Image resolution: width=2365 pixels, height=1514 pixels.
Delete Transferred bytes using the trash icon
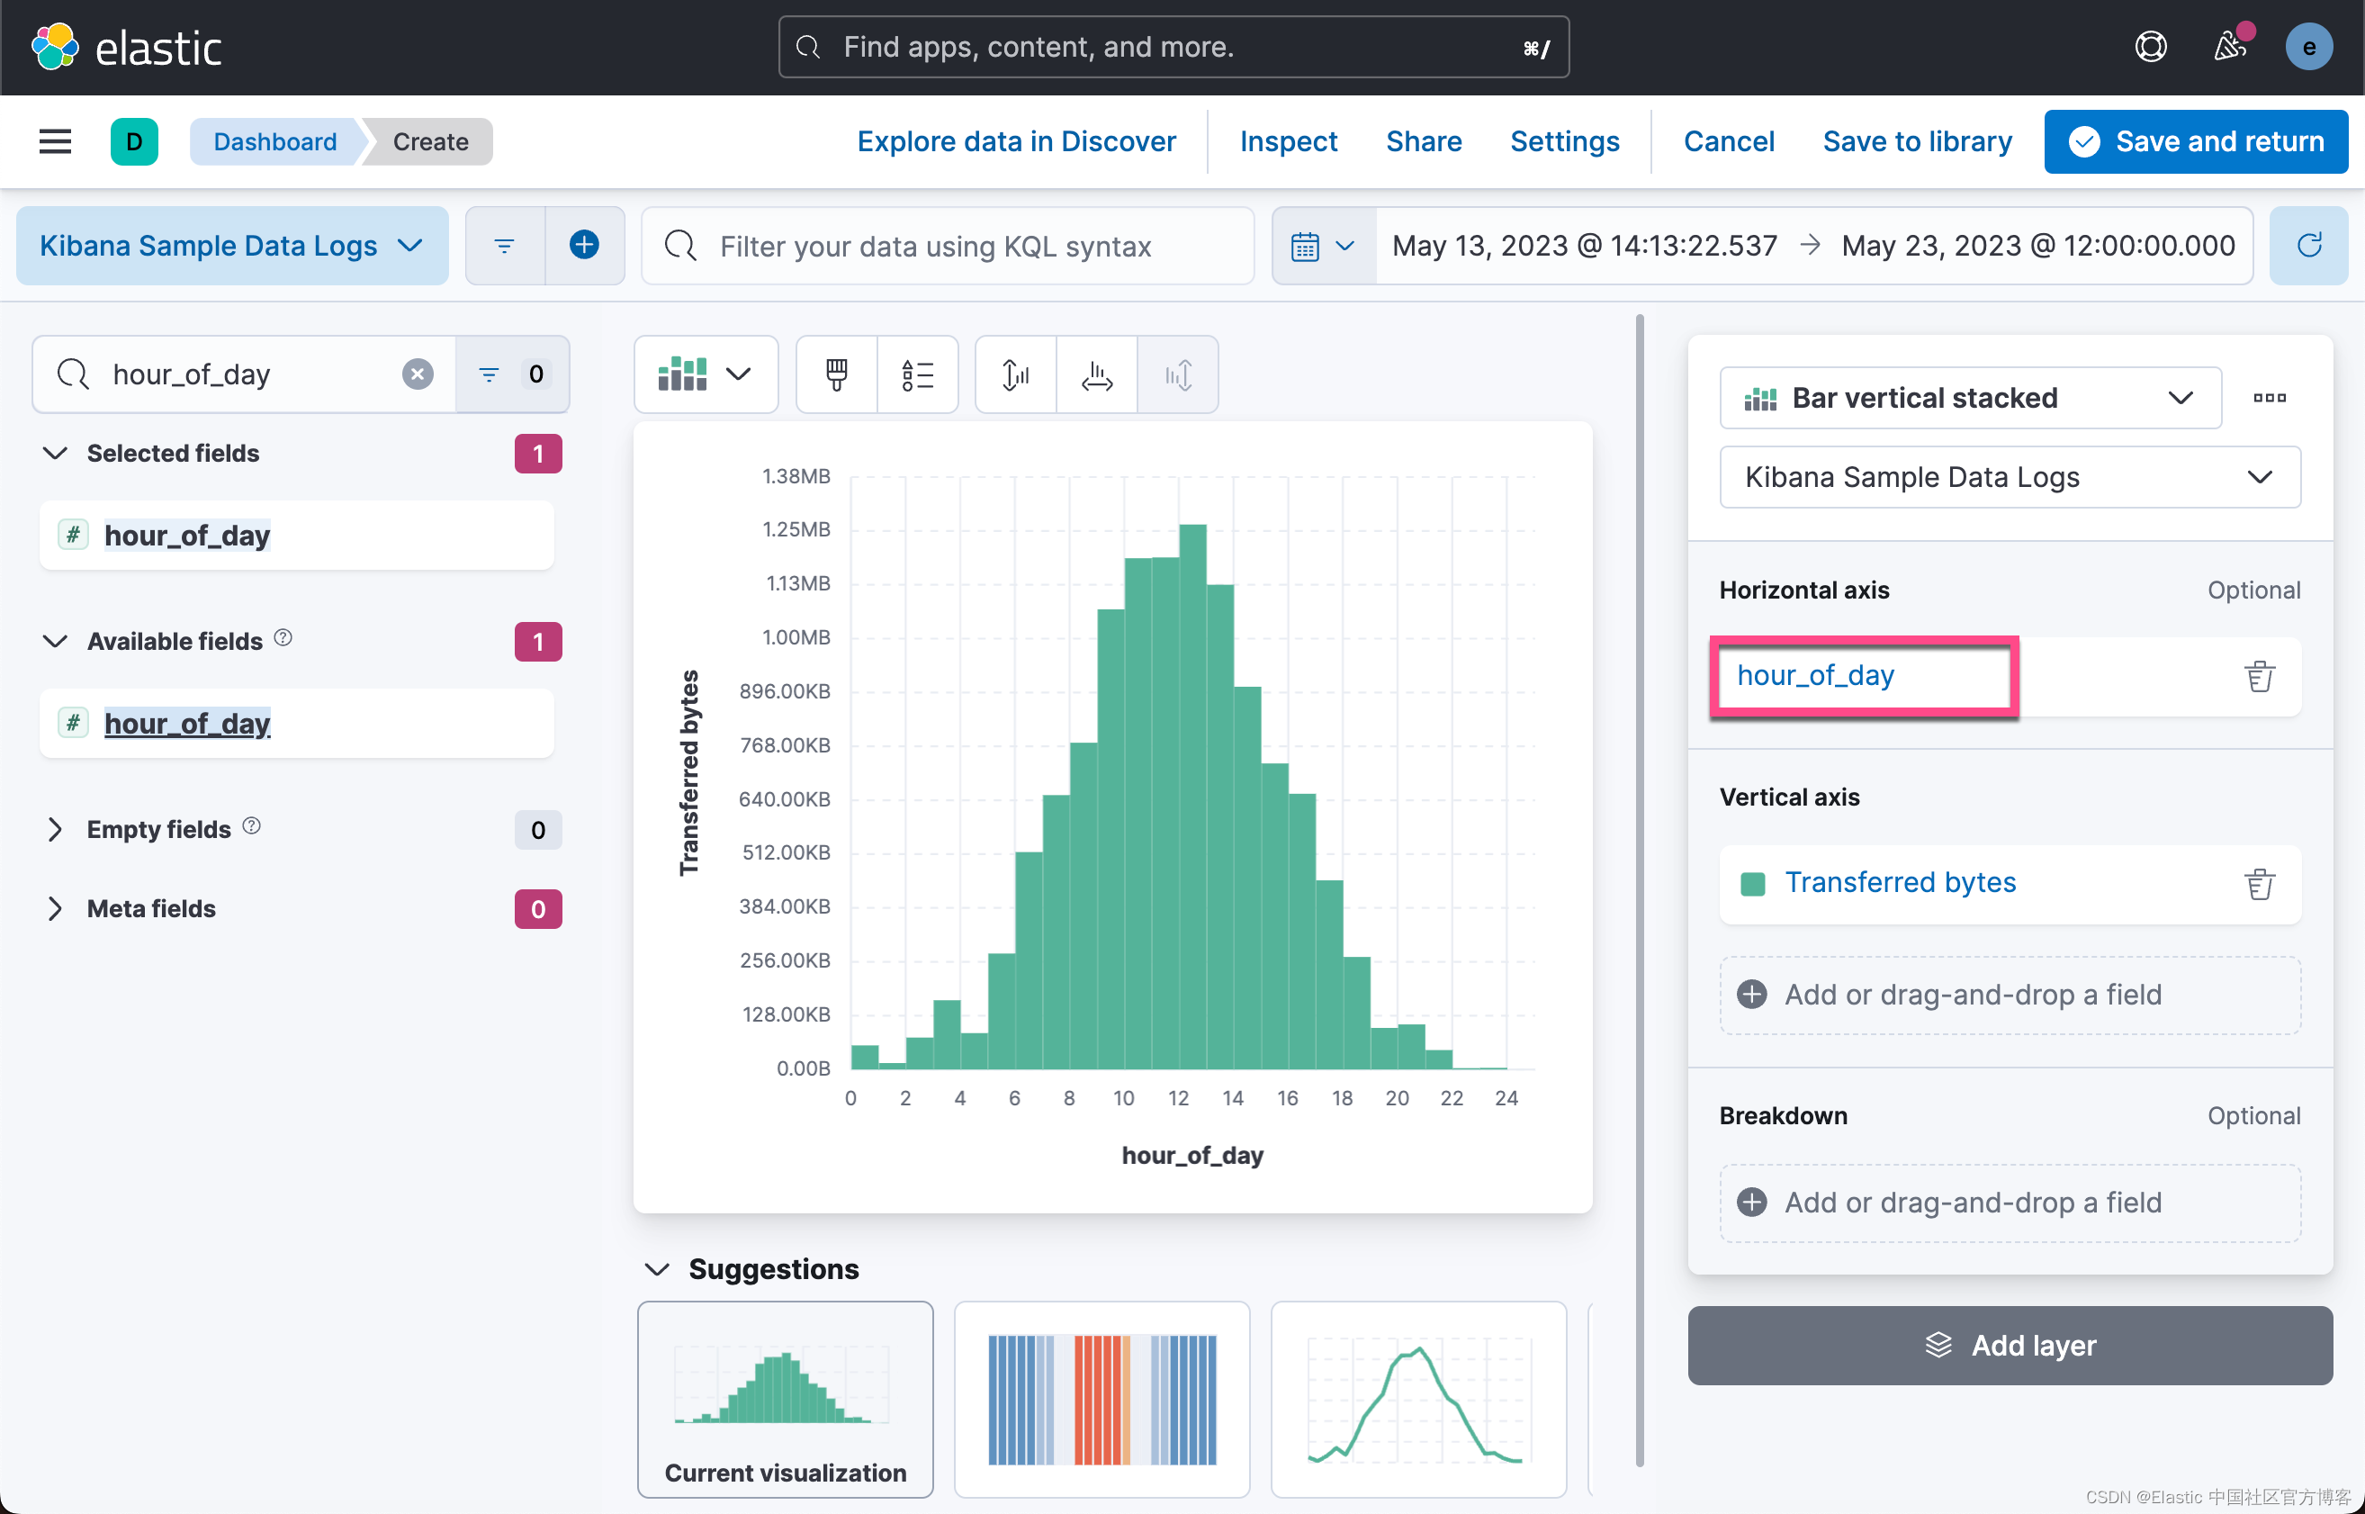[2259, 883]
